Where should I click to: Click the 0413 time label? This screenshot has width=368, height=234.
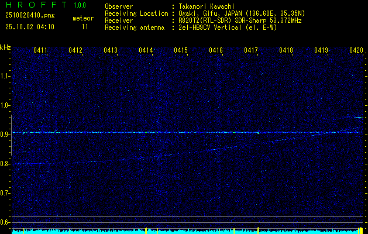pos(111,50)
